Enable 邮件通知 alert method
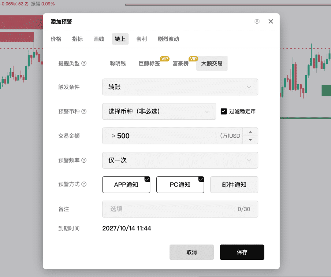Screen dimensions: 331x277 234,185
